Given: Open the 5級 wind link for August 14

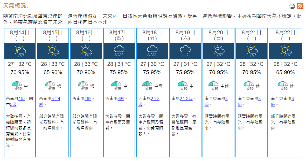Looking at the screenshot, I should [x=13, y=104].
